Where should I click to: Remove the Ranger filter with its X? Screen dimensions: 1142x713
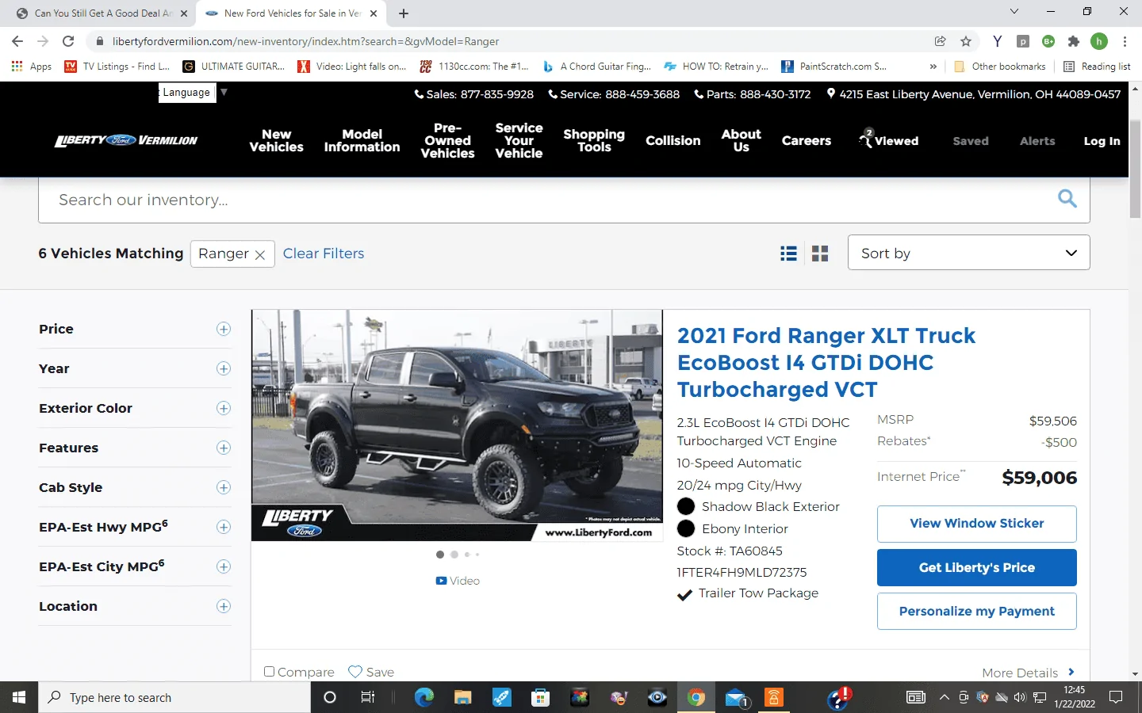click(259, 254)
